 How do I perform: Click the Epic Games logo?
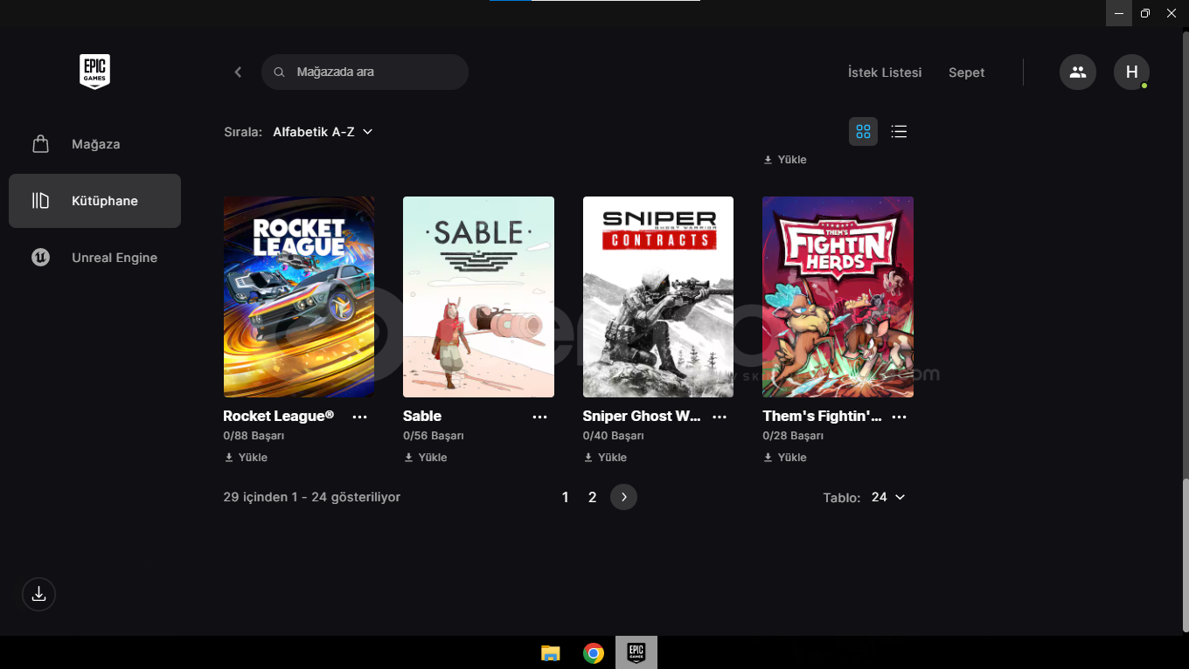pos(94,72)
